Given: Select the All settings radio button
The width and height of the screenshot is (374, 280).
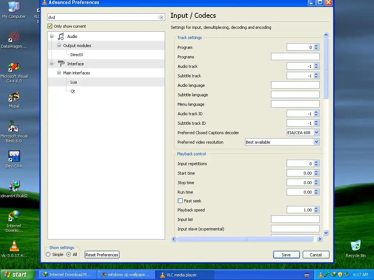Looking at the screenshot, I should click(x=68, y=254).
